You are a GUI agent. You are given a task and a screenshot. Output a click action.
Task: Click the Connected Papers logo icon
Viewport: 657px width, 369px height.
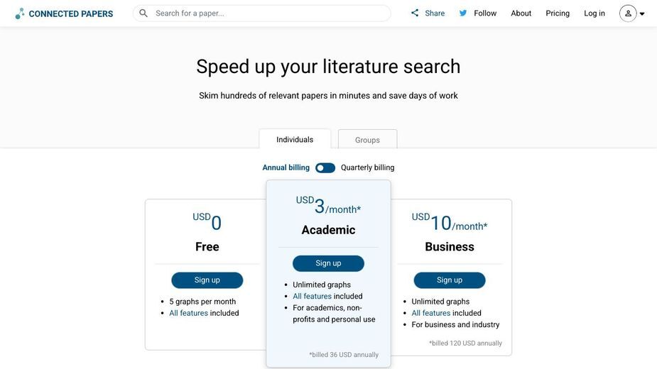coord(20,13)
